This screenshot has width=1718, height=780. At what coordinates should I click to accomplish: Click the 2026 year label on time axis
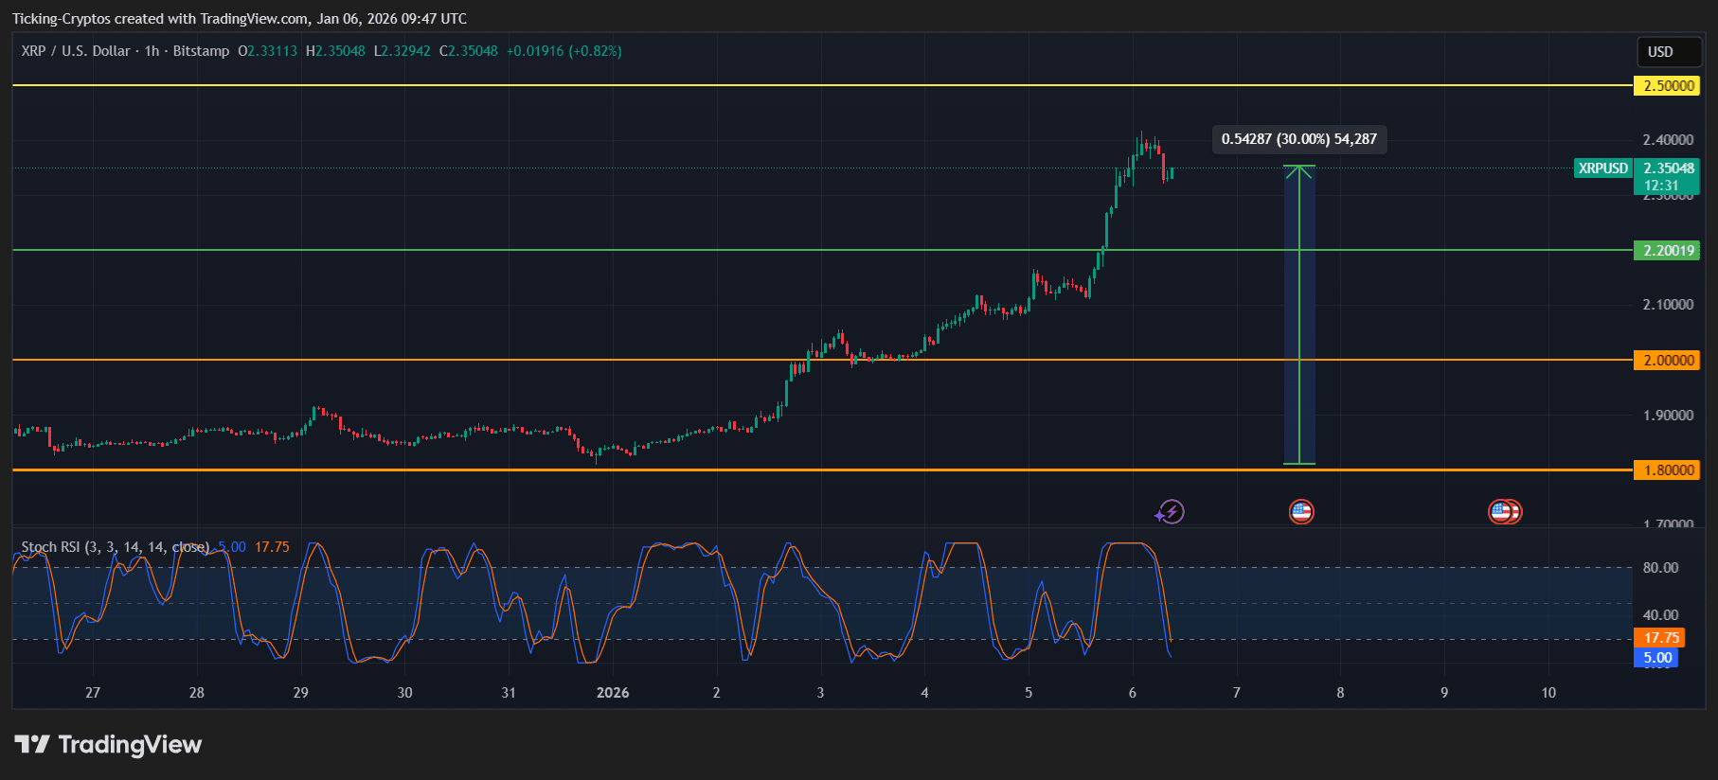pos(613,693)
